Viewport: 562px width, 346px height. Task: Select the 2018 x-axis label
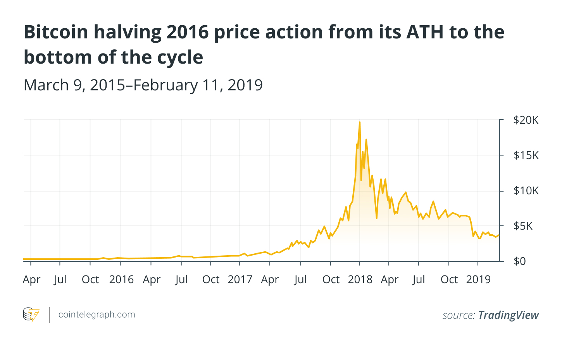(360, 280)
